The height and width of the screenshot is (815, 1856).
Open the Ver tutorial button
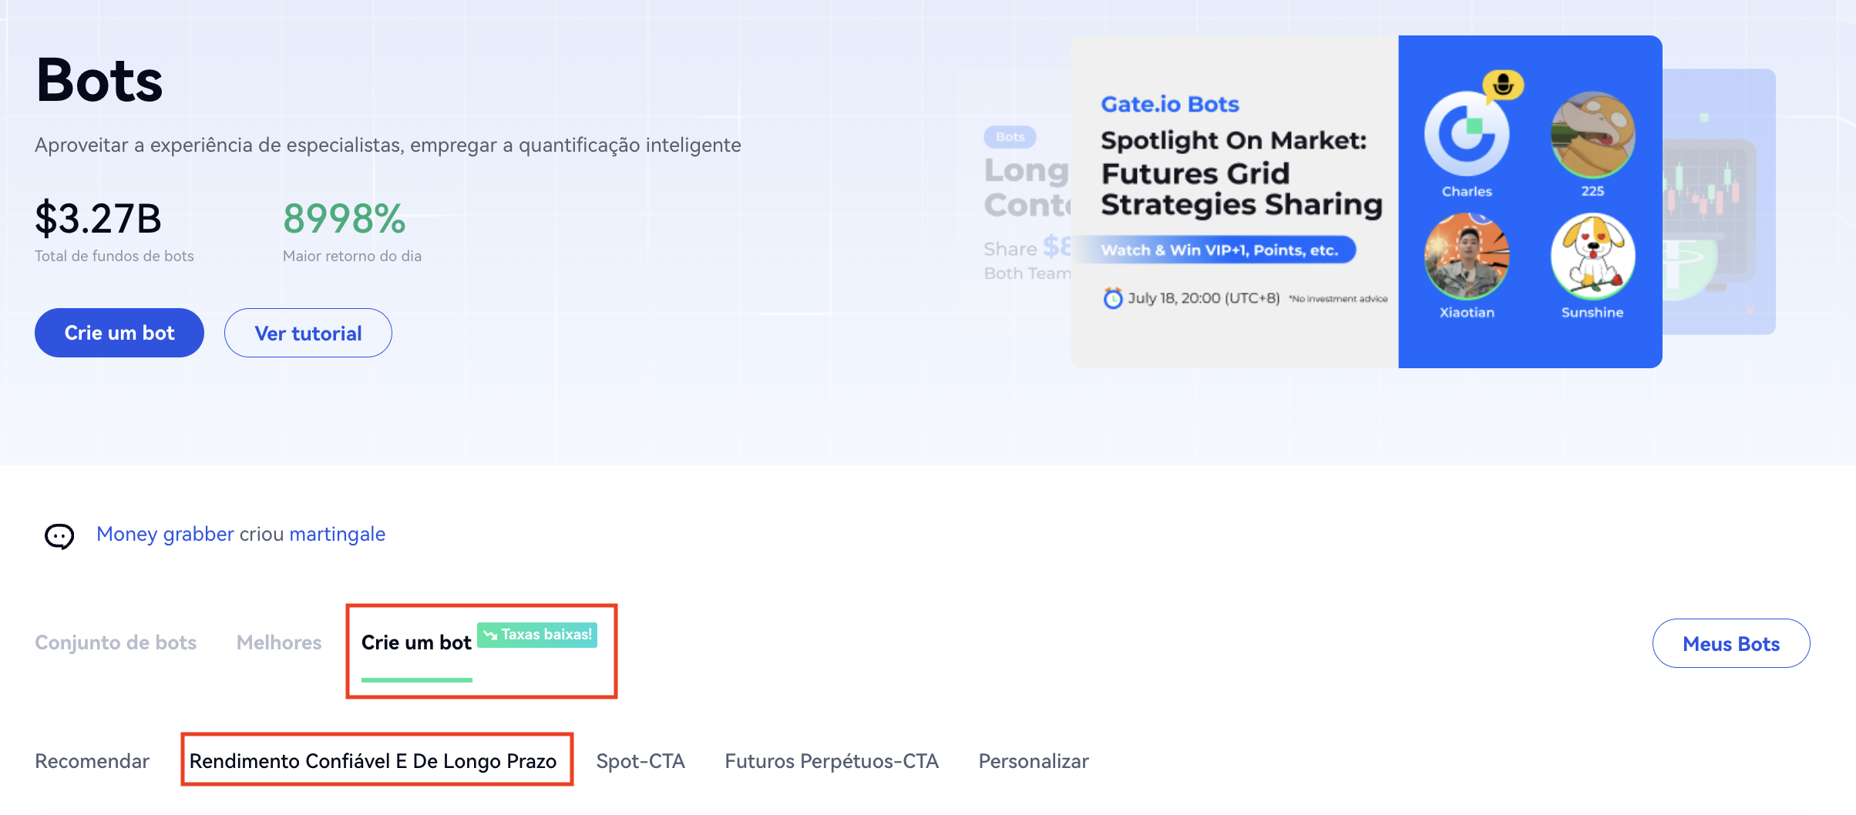pyautogui.click(x=308, y=333)
